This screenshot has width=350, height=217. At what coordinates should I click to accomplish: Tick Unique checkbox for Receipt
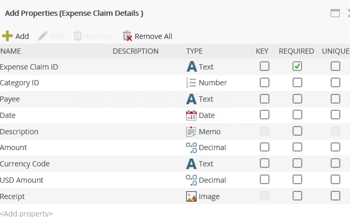[x=335, y=196]
